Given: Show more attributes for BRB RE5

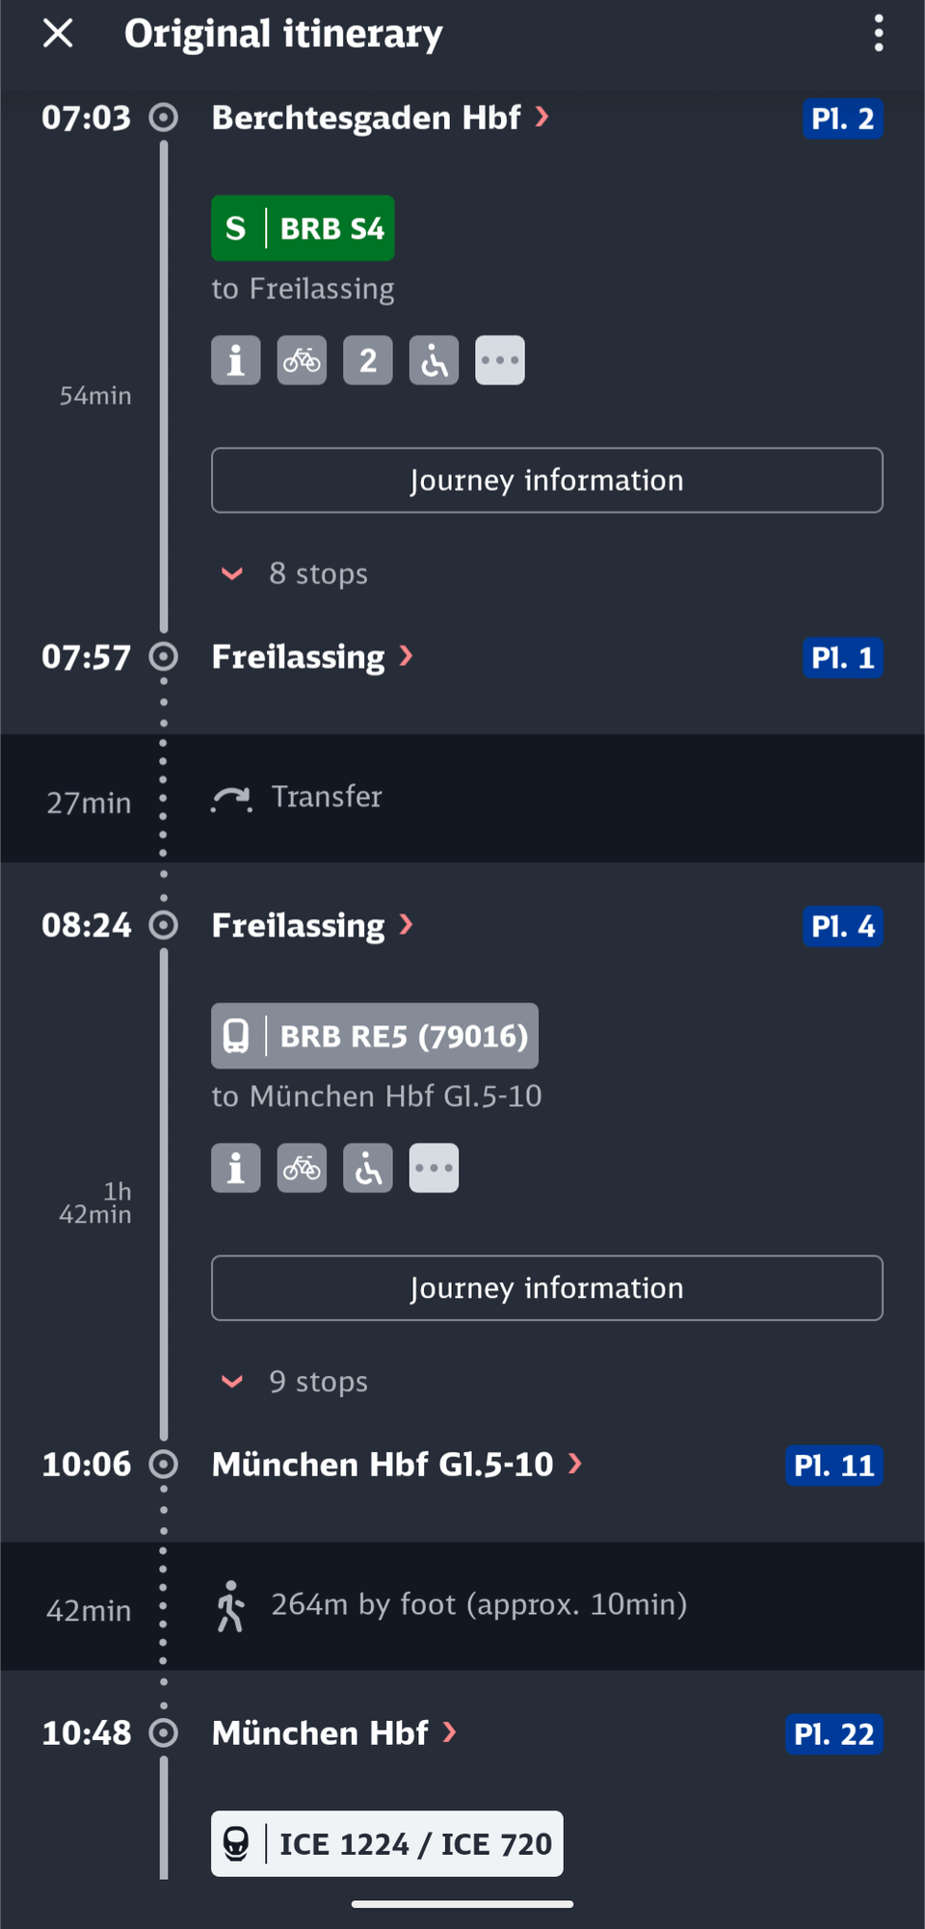Looking at the screenshot, I should [434, 1168].
